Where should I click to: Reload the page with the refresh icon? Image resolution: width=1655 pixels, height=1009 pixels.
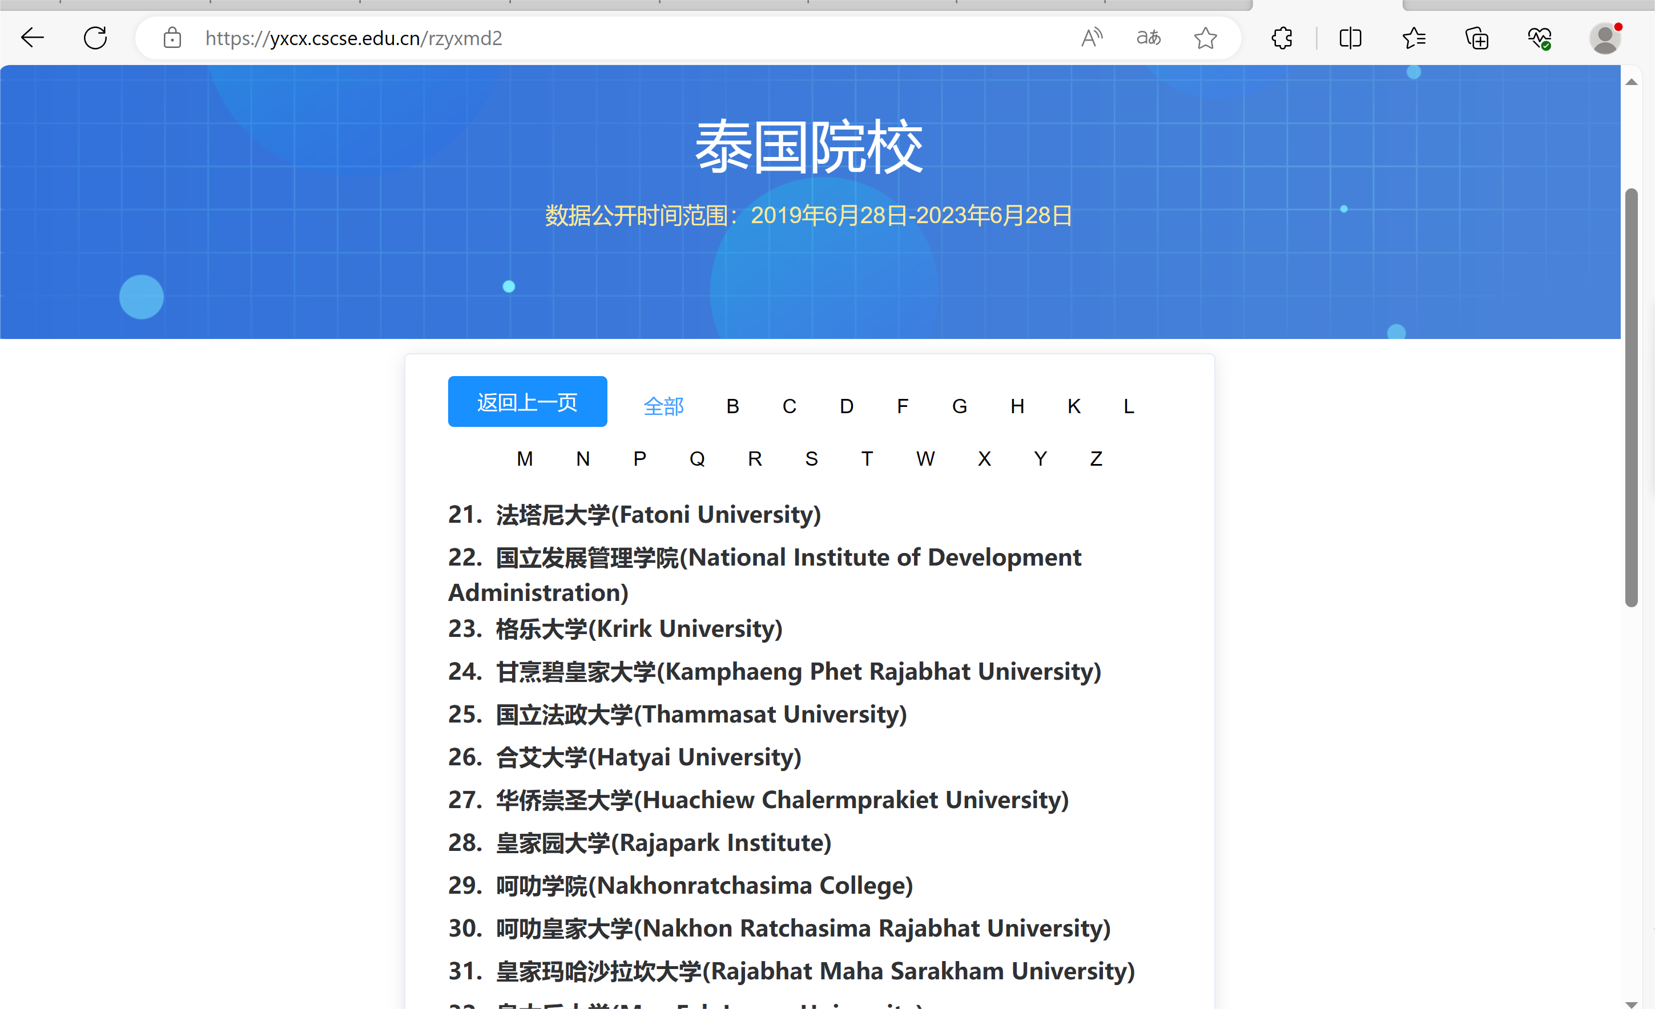click(95, 38)
